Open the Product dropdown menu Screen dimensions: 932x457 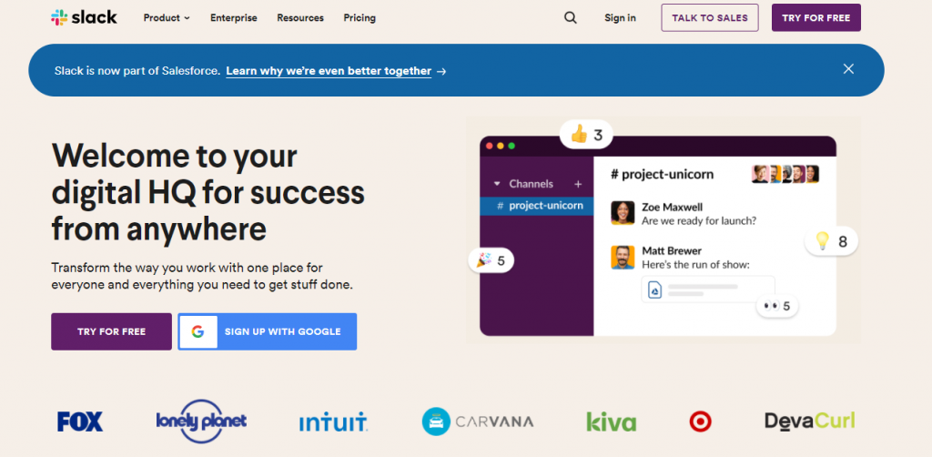click(167, 18)
